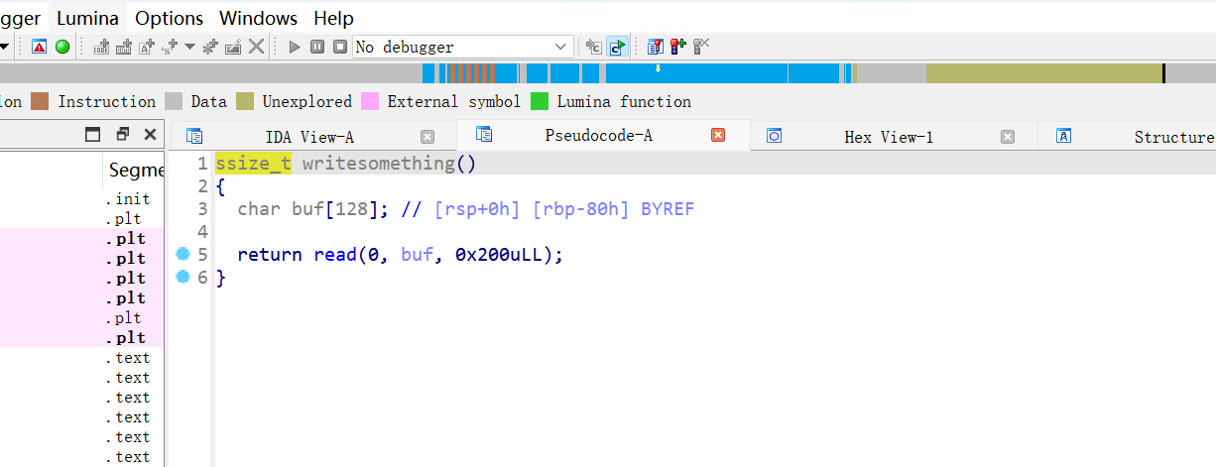Toggle breakpoint dot on line 5
1216x467 pixels.
point(182,254)
